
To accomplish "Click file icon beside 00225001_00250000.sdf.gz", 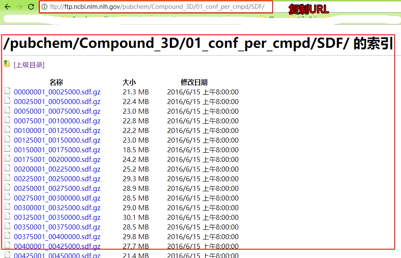I will (x=8, y=178).
